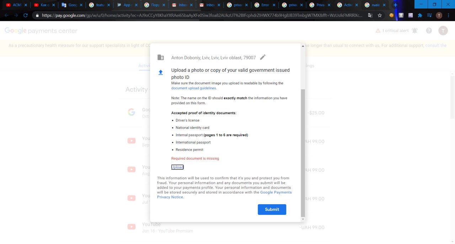Click the Residence permit list item
The width and height of the screenshot is (455, 244).
(189, 150)
